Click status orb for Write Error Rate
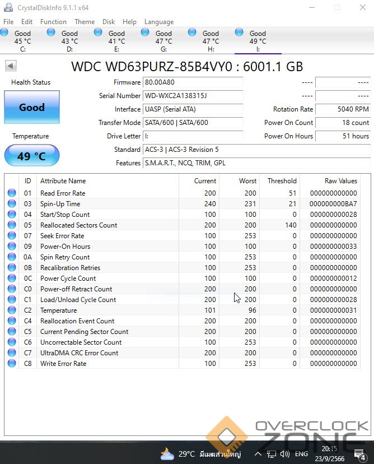 pyautogui.click(x=12, y=363)
